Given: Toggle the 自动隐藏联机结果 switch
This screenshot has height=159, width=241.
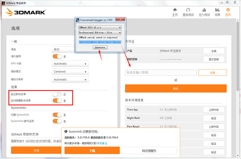Looking at the screenshot, I should (57, 101).
